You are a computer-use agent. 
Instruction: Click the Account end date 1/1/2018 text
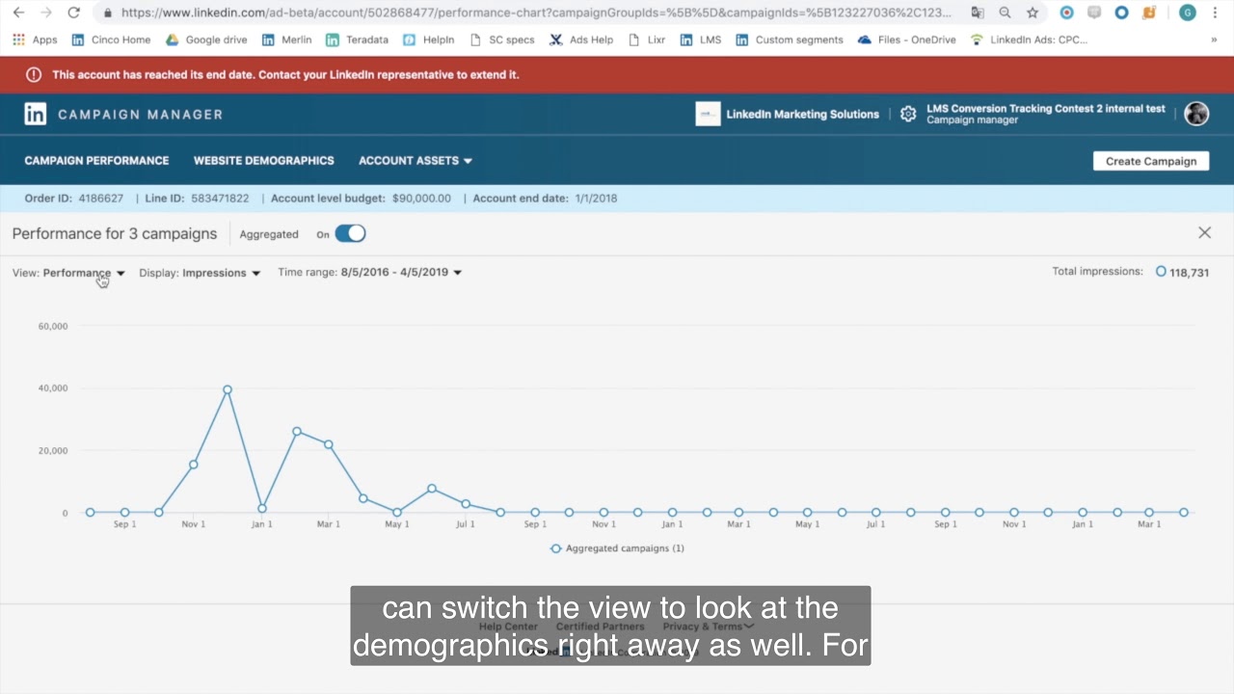pos(545,199)
